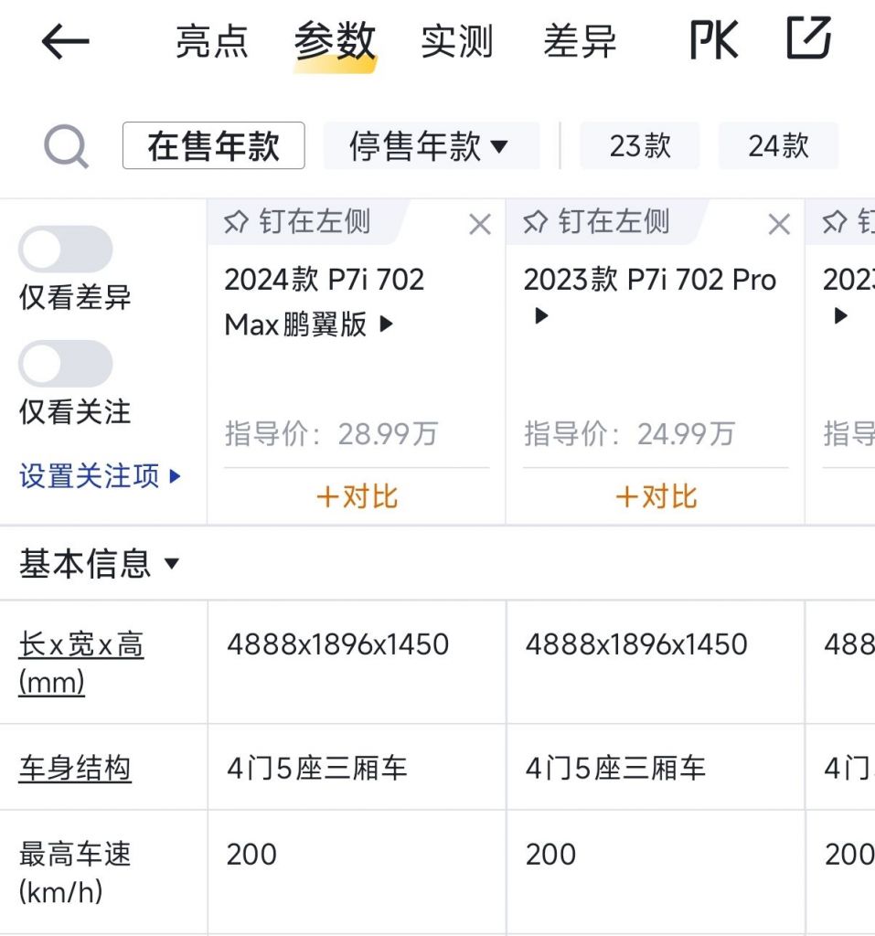Switch to the 实测 tab

[457, 40]
